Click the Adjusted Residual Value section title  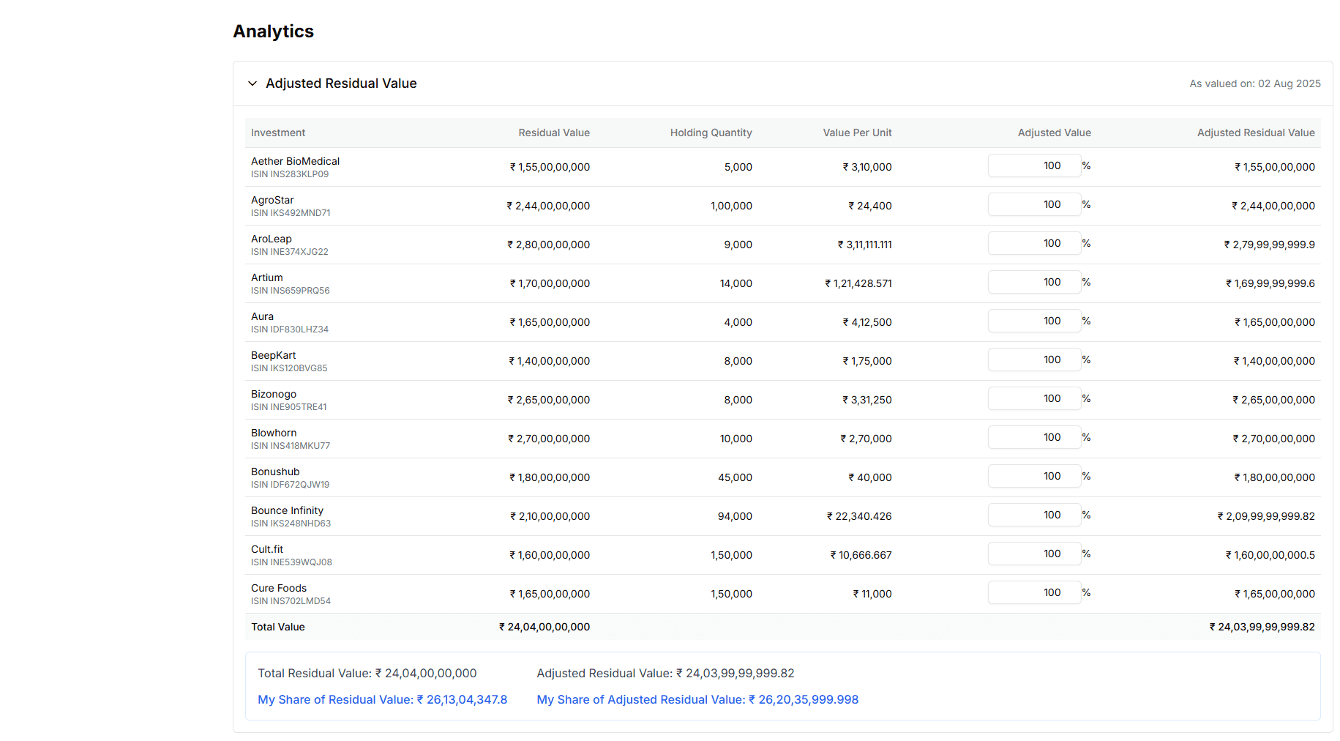pyautogui.click(x=341, y=83)
